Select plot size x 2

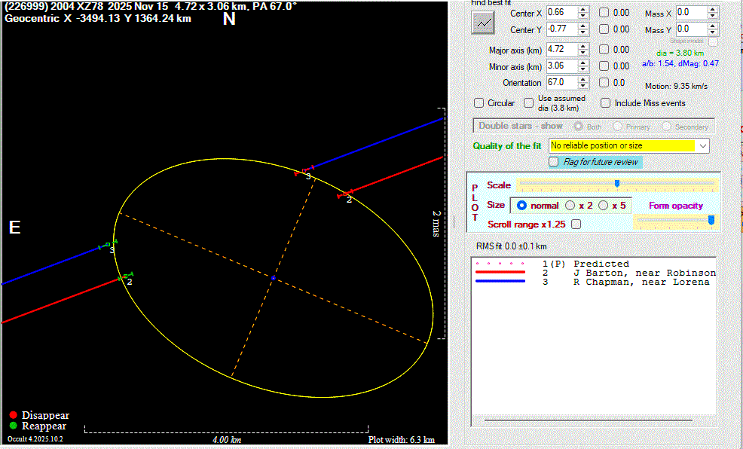pyautogui.click(x=570, y=205)
